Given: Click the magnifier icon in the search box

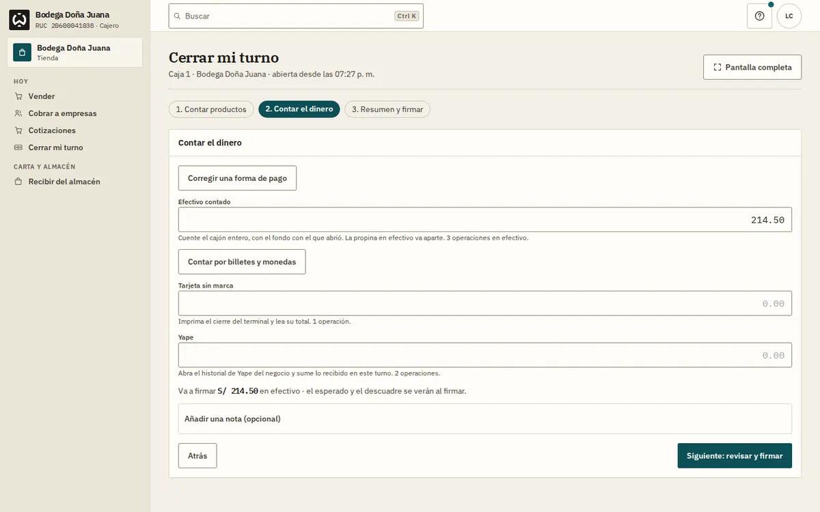Looking at the screenshot, I should click(x=178, y=16).
